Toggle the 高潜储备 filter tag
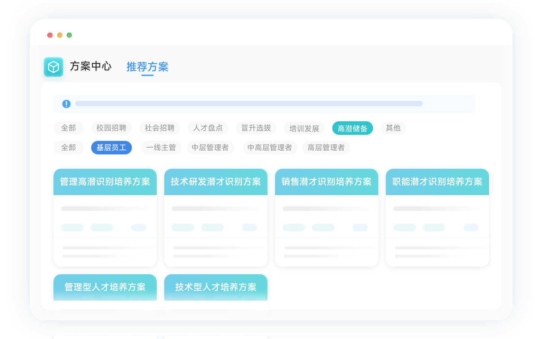Viewport: 535px width, 339px height. pos(352,128)
